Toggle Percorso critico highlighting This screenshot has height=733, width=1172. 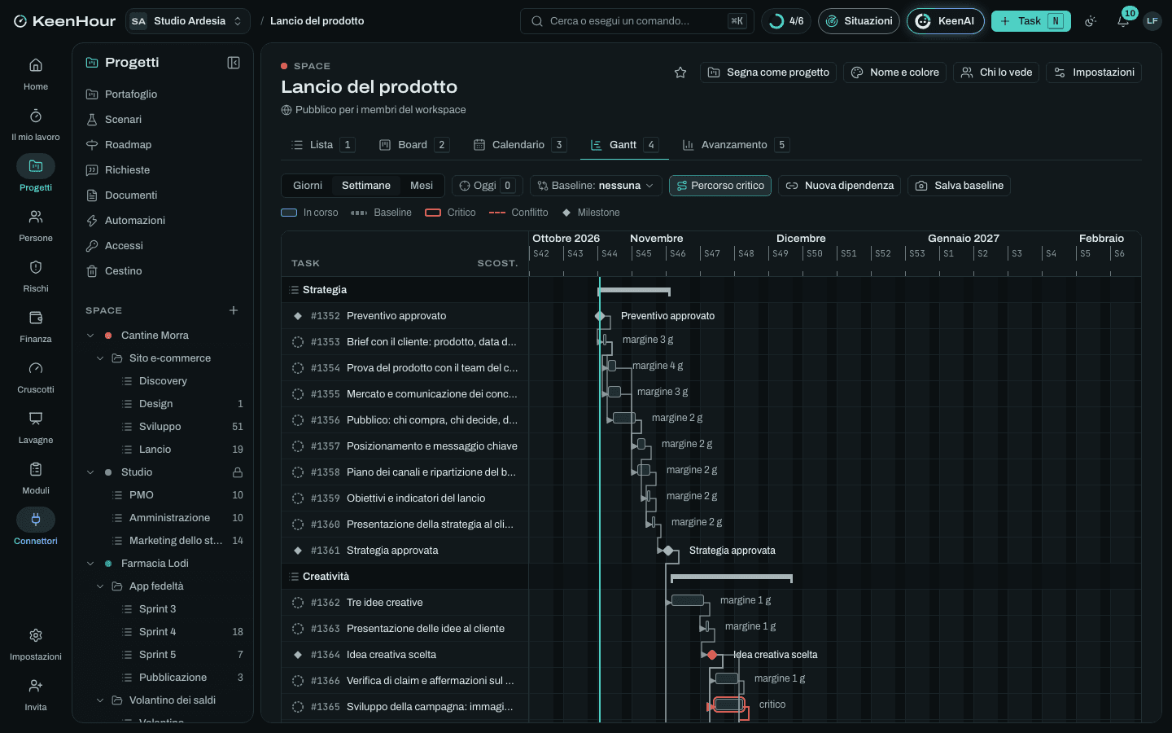point(720,186)
